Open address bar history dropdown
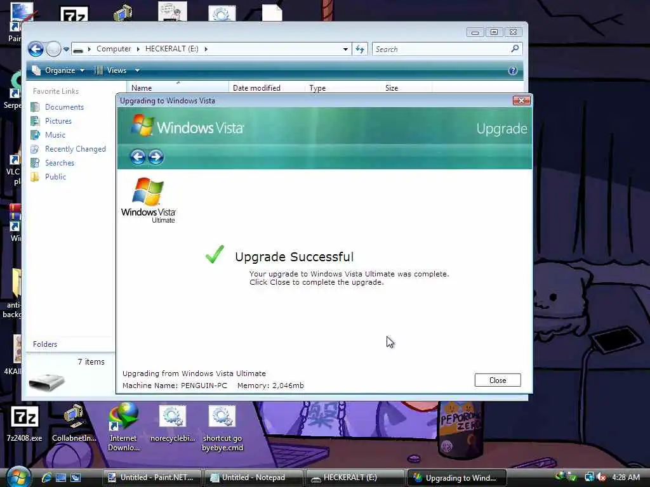The height and width of the screenshot is (487, 650). tap(345, 49)
